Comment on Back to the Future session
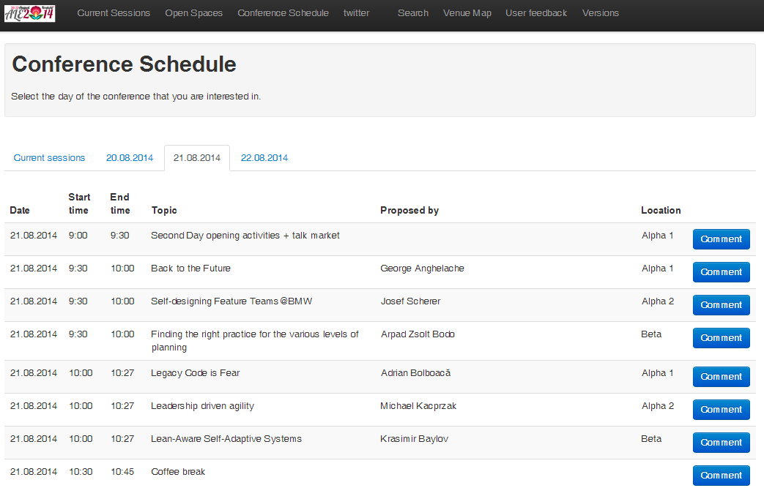The image size is (764, 488). (x=721, y=272)
